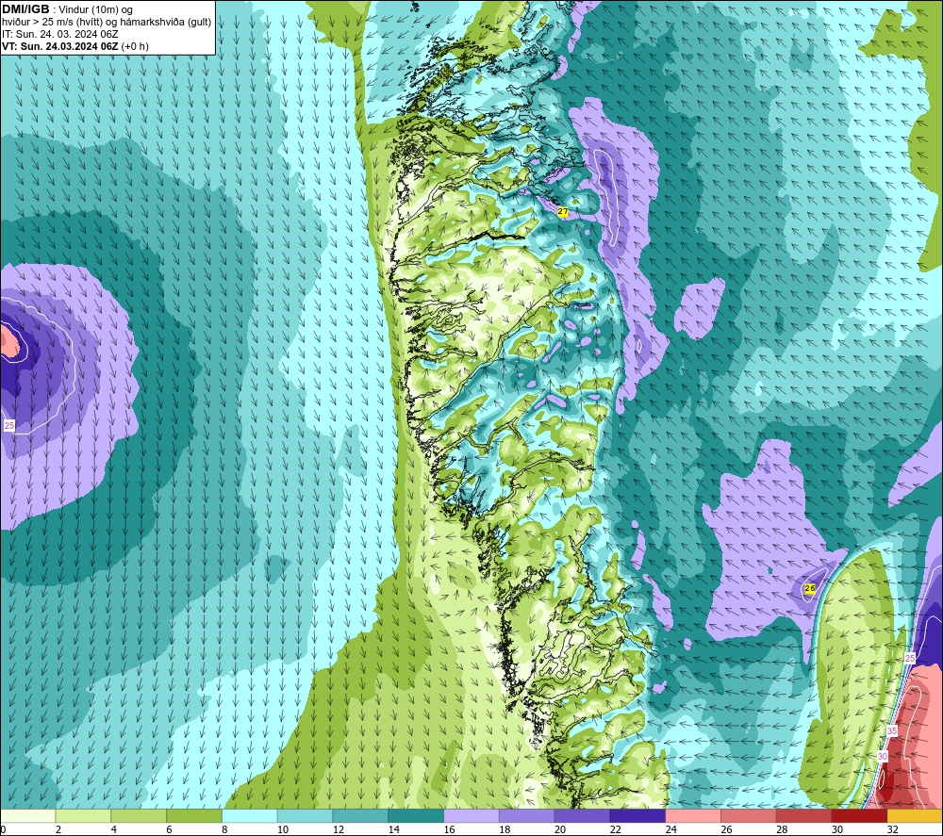Click the 'VT: Sun. 24.03.2024 06Z (+0 h)' line
This screenshot has width=943, height=836.
click(75, 46)
